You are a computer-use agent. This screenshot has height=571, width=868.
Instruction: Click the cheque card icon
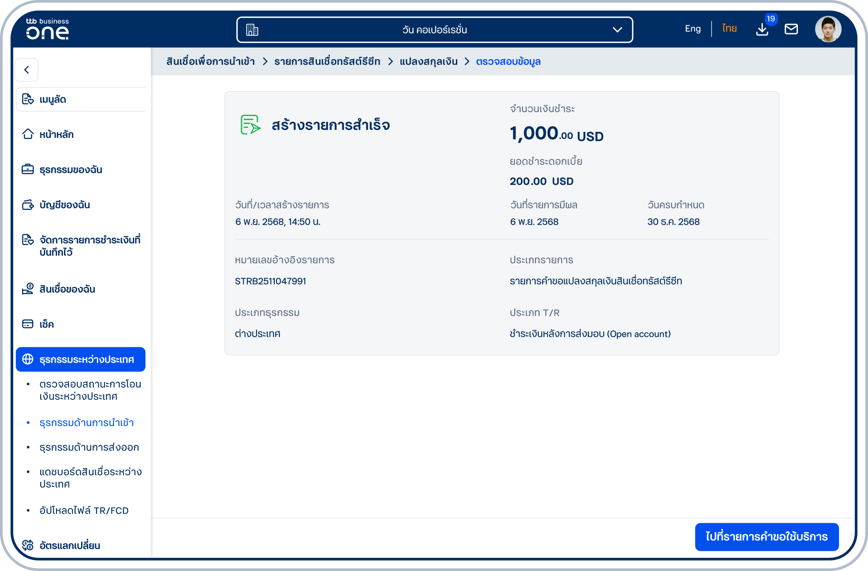pyautogui.click(x=28, y=324)
